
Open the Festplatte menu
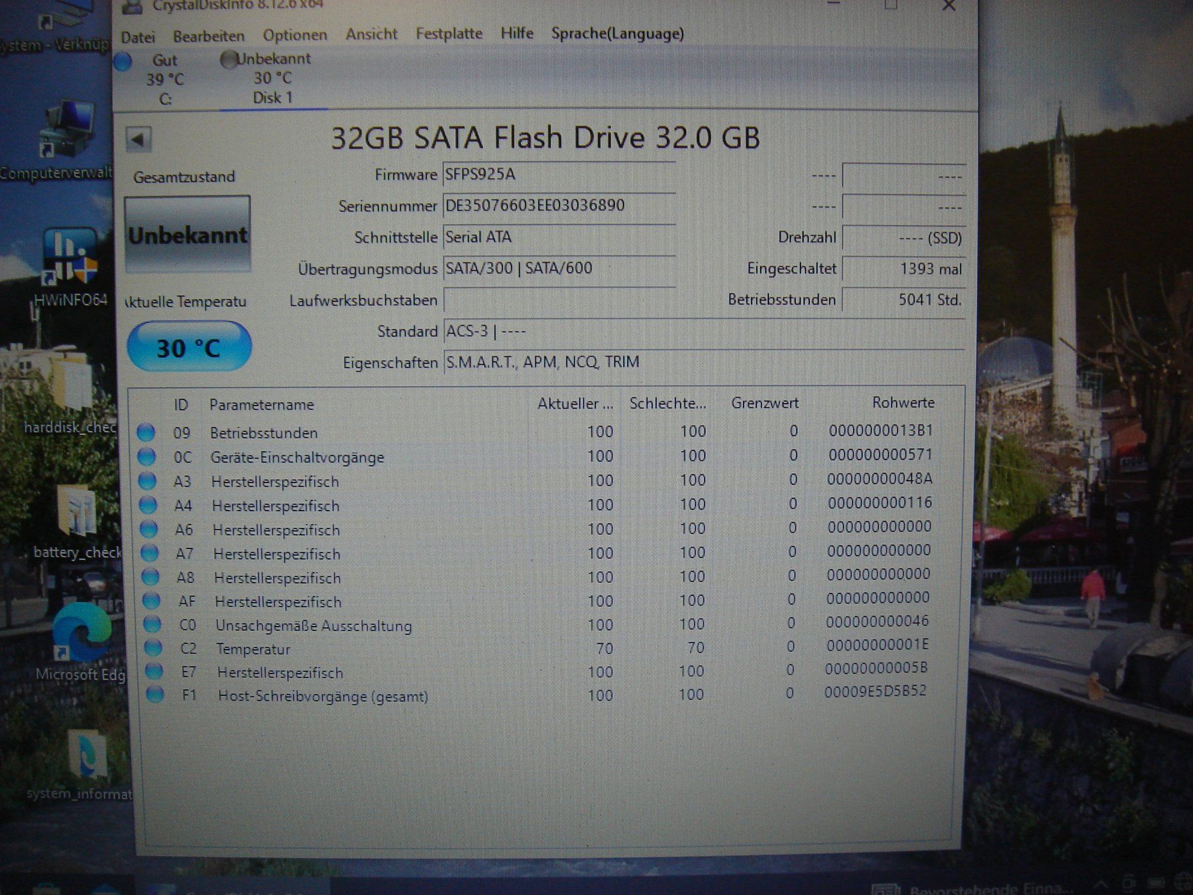(x=449, y=33)
